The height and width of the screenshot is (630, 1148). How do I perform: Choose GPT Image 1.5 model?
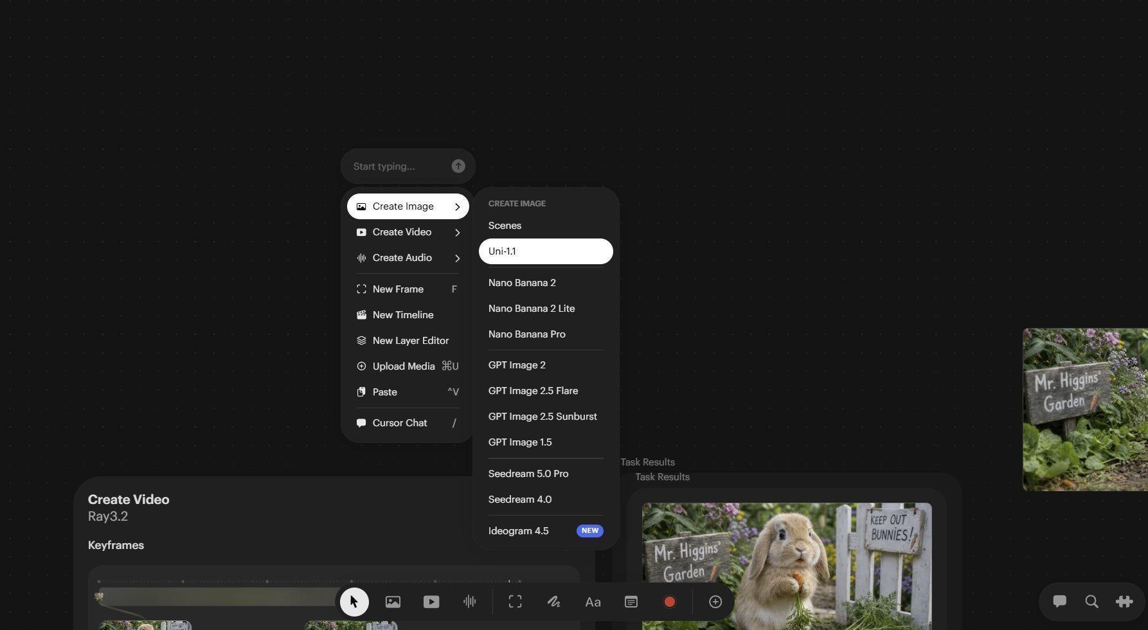[546, 442]
